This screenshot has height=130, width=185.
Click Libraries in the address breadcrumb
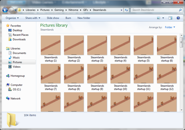pos(31,10)
